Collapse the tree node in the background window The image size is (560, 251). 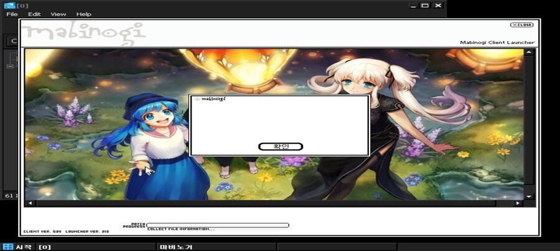pyautogui.click(x=10, y=66)
